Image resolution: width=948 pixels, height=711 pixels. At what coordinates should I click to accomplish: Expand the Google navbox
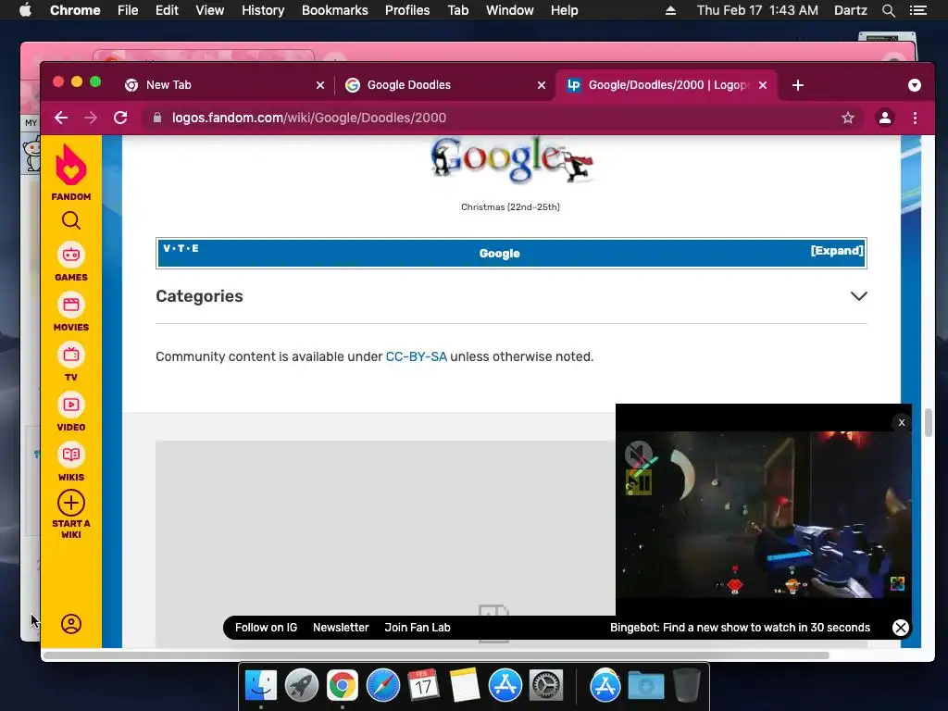pos(837,251)
